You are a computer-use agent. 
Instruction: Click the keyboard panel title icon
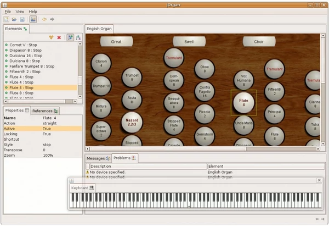point(72,180)
